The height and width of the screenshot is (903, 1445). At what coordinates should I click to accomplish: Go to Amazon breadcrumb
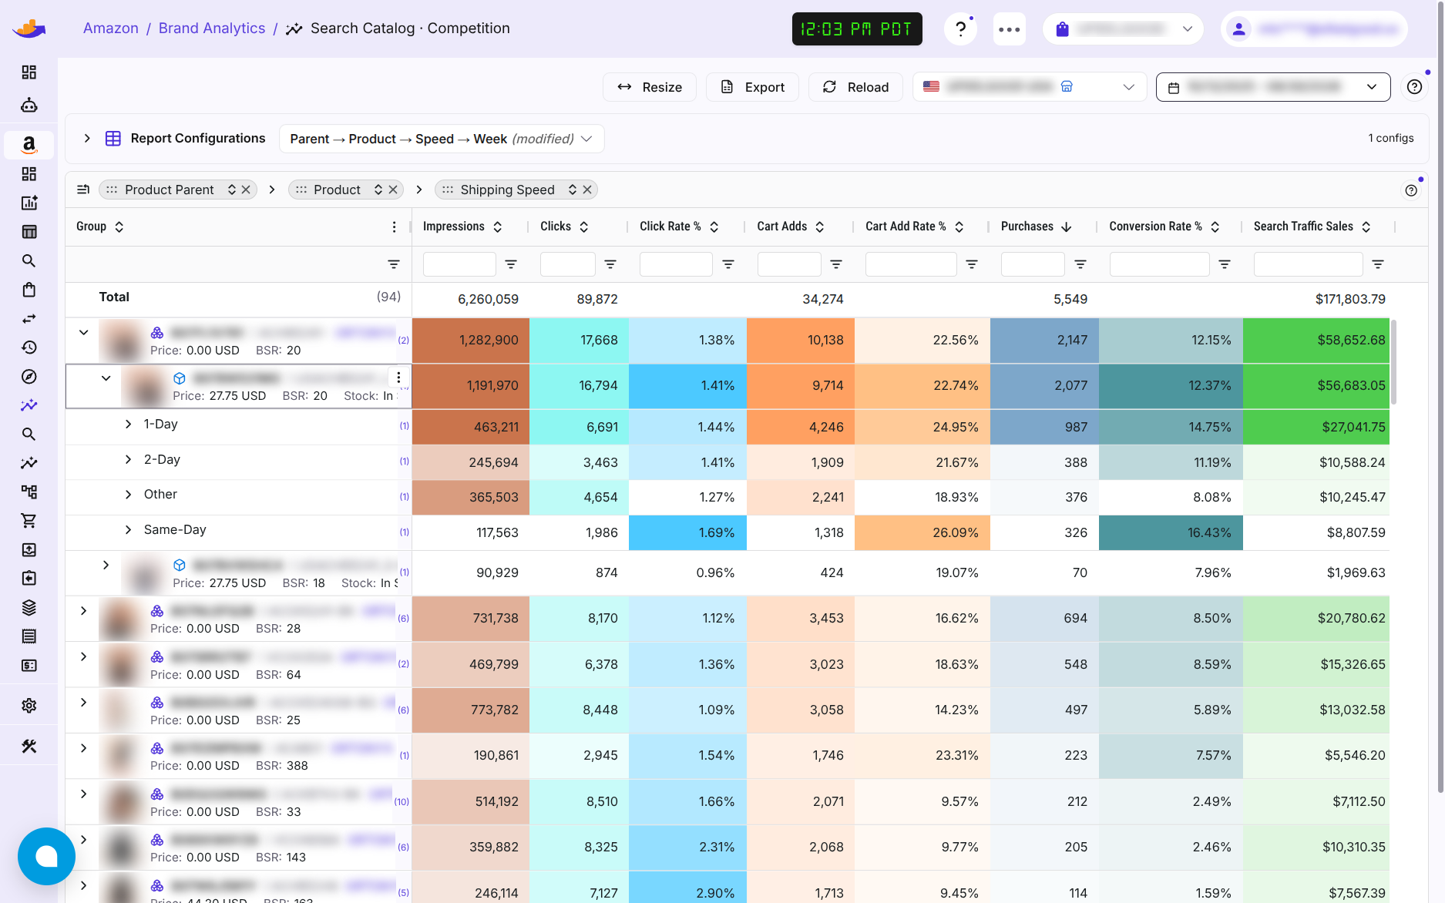[111, 29]
